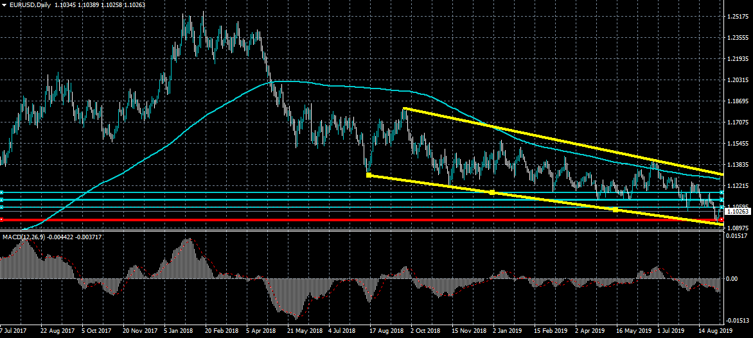Click the lower yellow trendline's middle anchor square
Screen dimensions: 753x338
click(492, 192)
